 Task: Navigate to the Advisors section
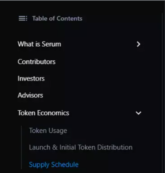30,95
